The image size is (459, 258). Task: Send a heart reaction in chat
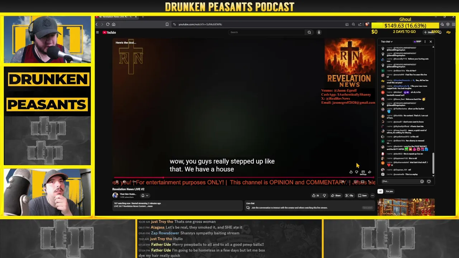coord(429,181)
